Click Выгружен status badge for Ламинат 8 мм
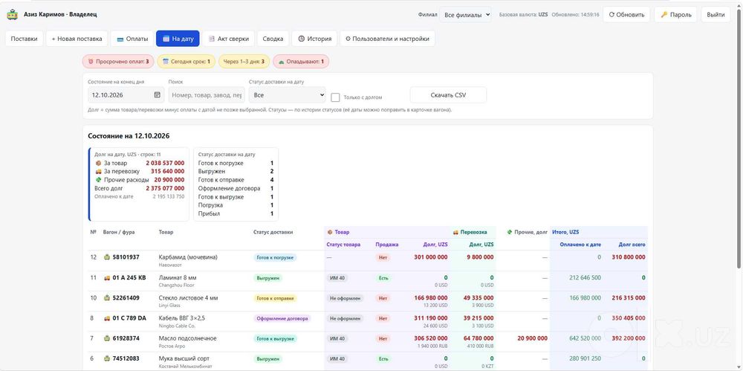The width and height of the screenshot is (743, 371). tap(267, 278)
